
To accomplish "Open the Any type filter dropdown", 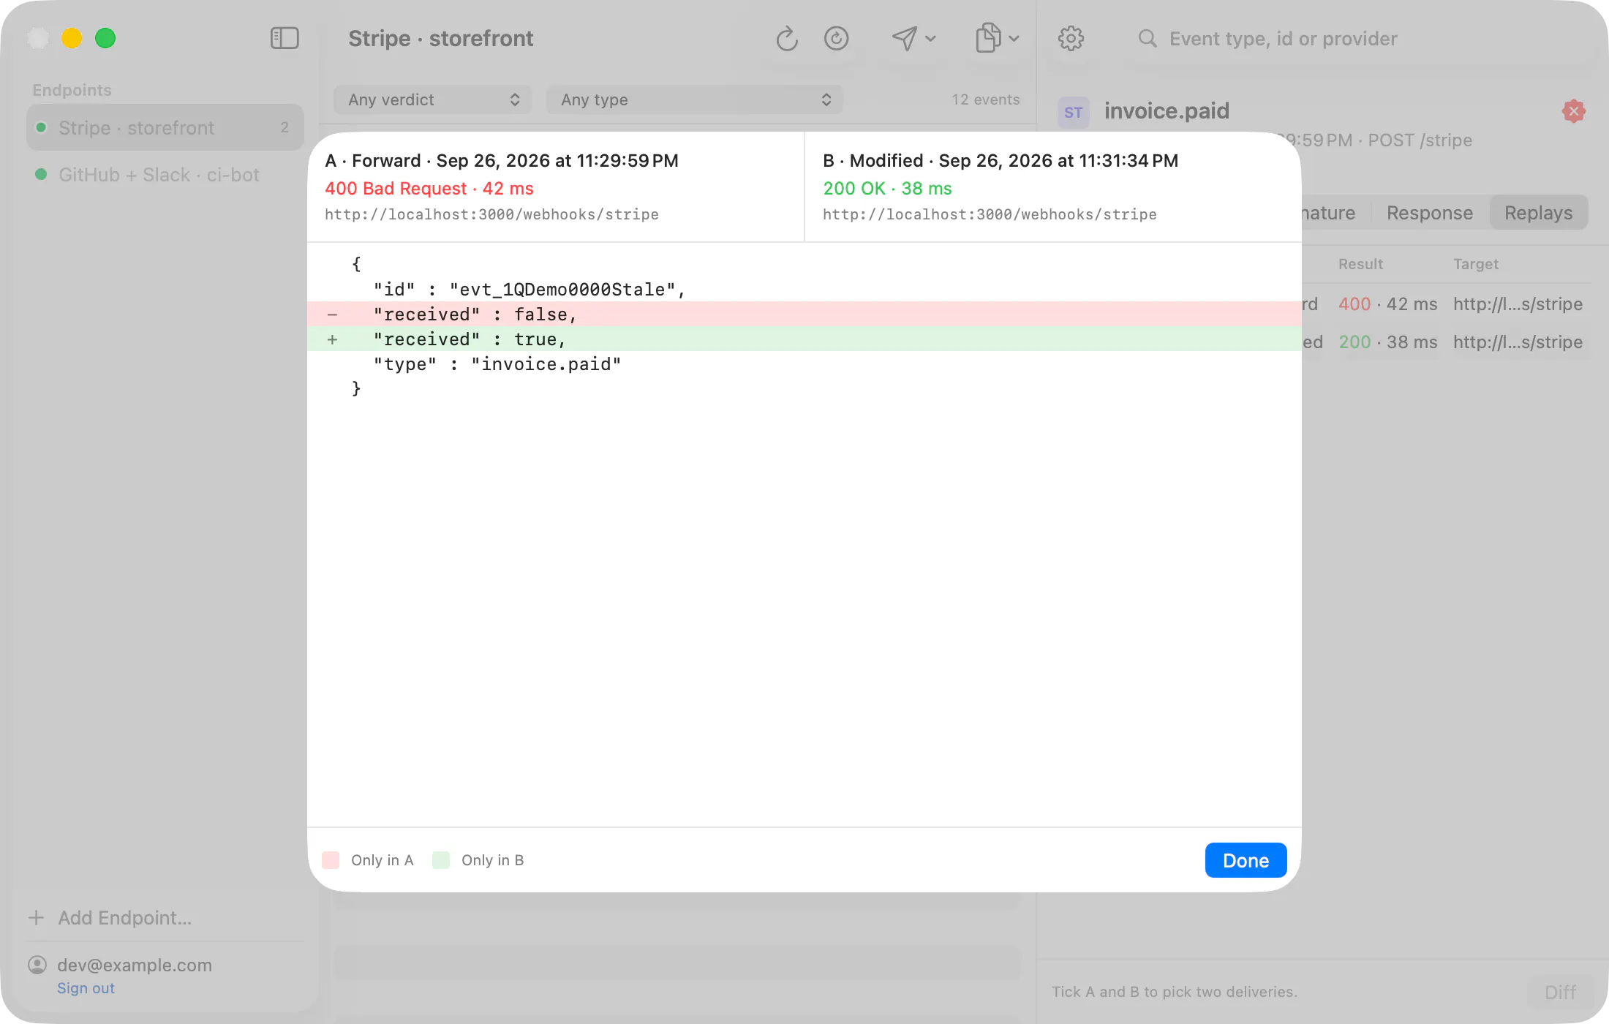I will (x=694, y=99).
